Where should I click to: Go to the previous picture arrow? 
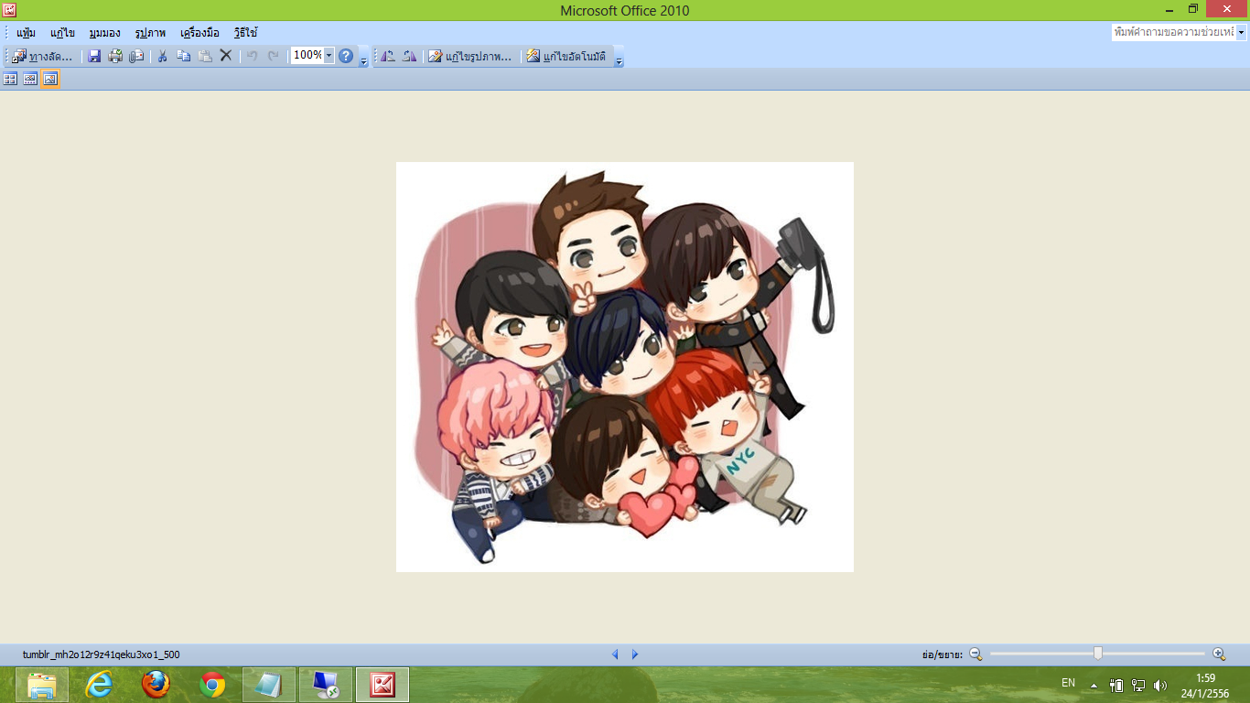click(615, 654)
